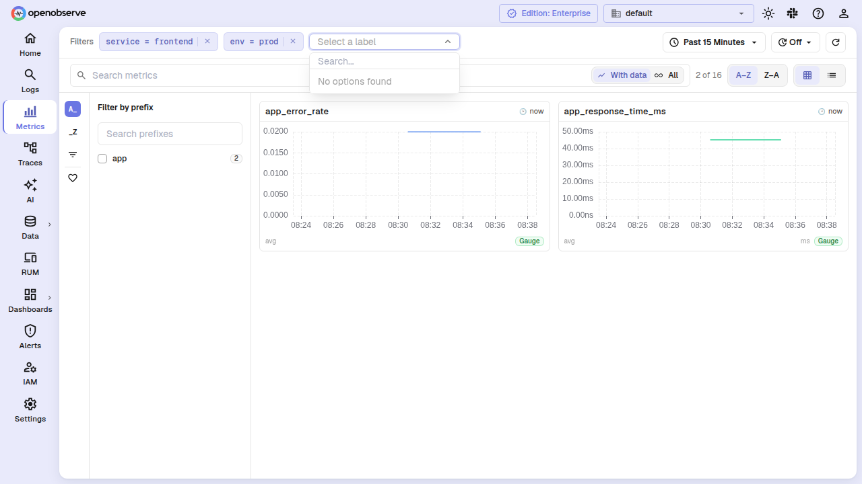Open Settings from the sidebar
Viewport: 862px width, 484px height.
30,410
